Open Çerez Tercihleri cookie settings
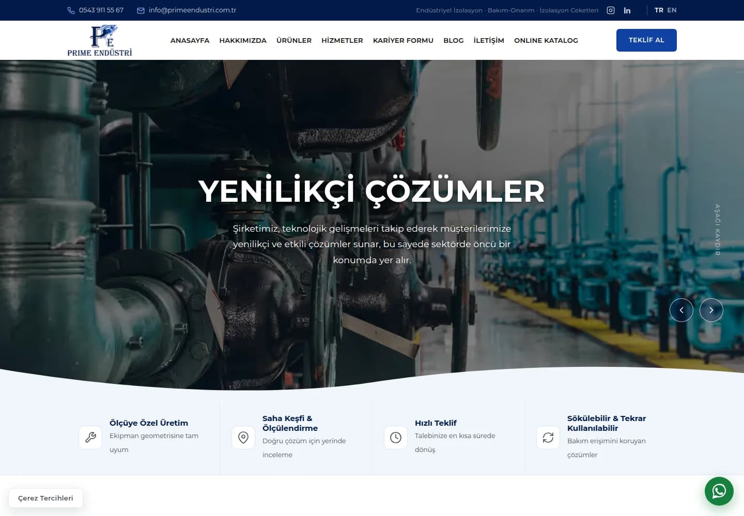This screenshot has width=744, height=516. click(45, 498)
